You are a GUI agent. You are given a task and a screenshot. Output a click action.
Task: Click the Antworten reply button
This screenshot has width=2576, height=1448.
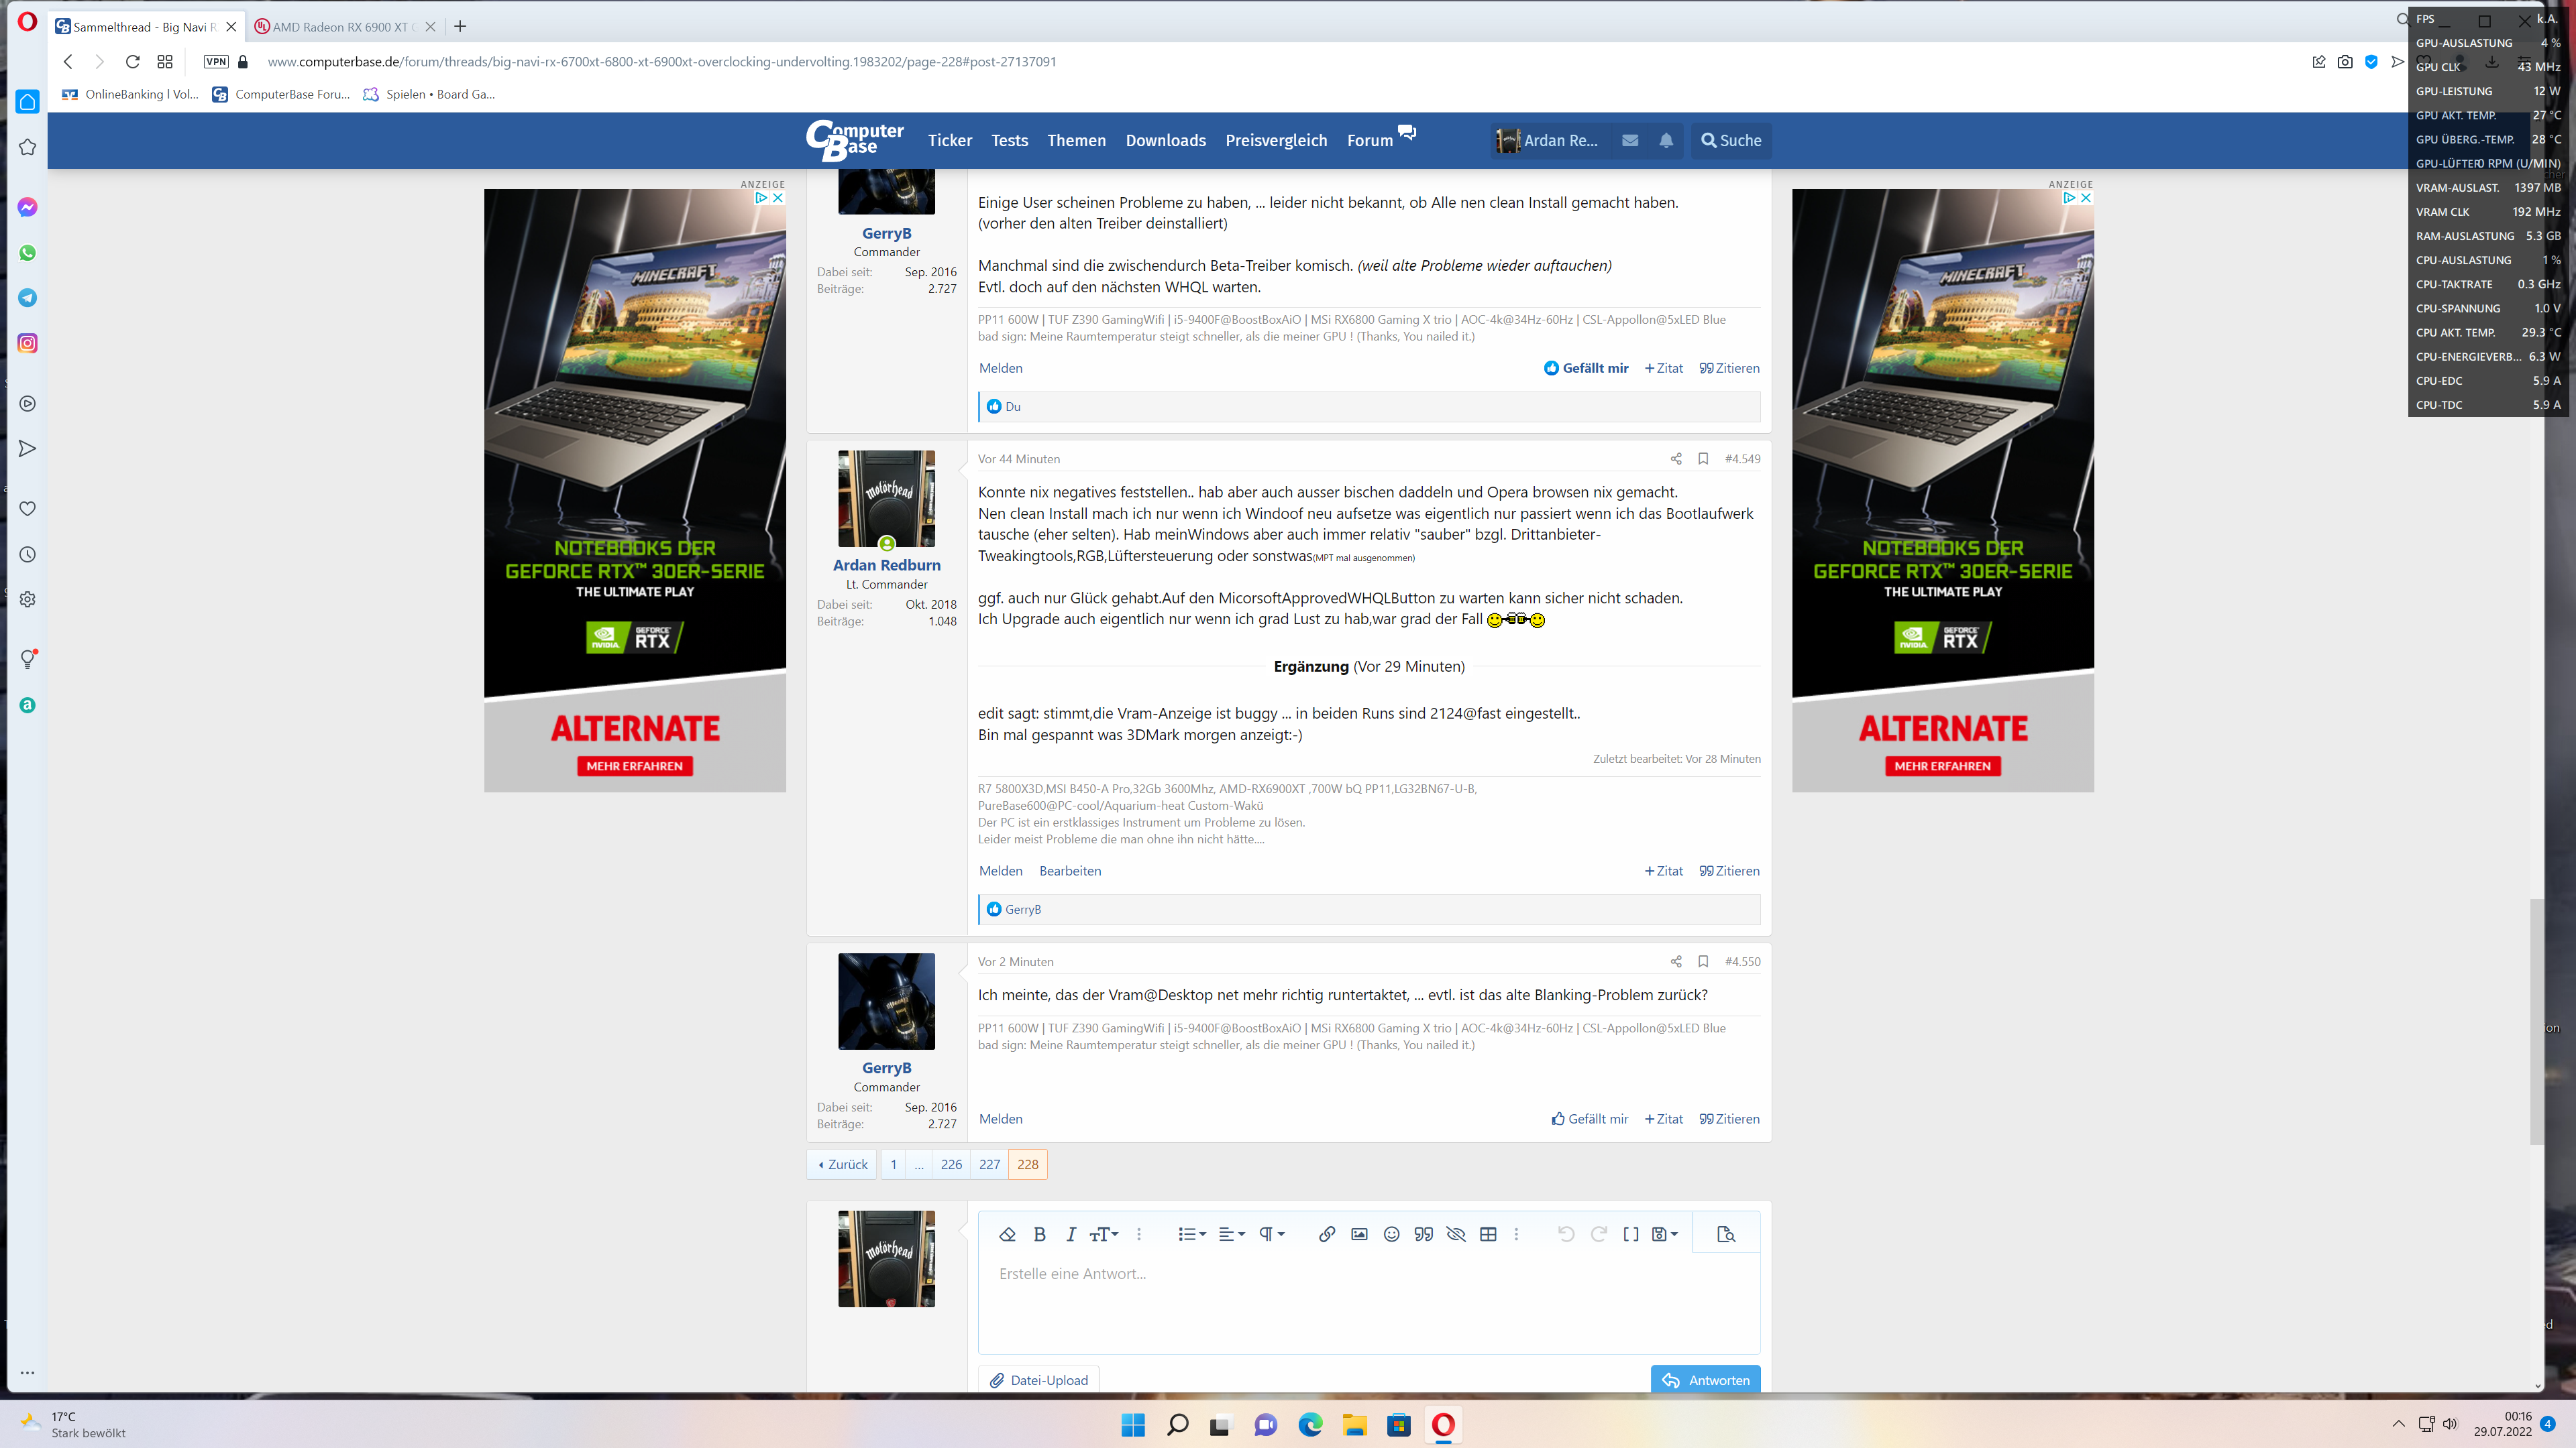click(1705, 1380)
